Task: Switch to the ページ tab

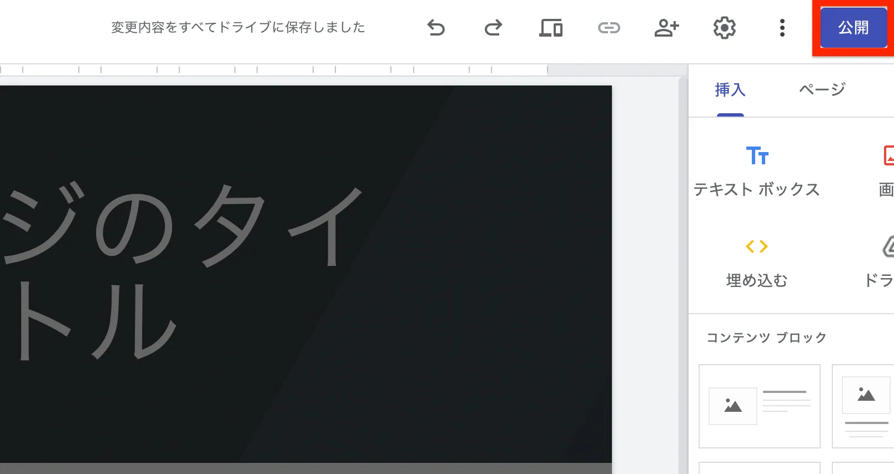Action: (822, 90)
